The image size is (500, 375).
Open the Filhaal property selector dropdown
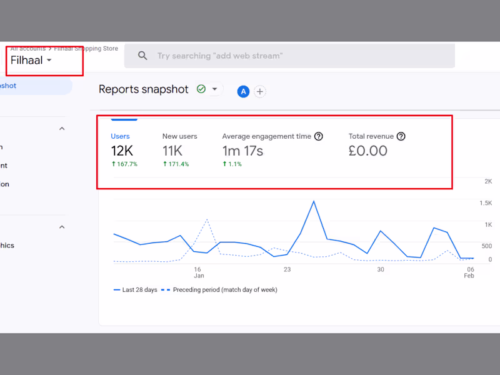[x=31, y=61]
